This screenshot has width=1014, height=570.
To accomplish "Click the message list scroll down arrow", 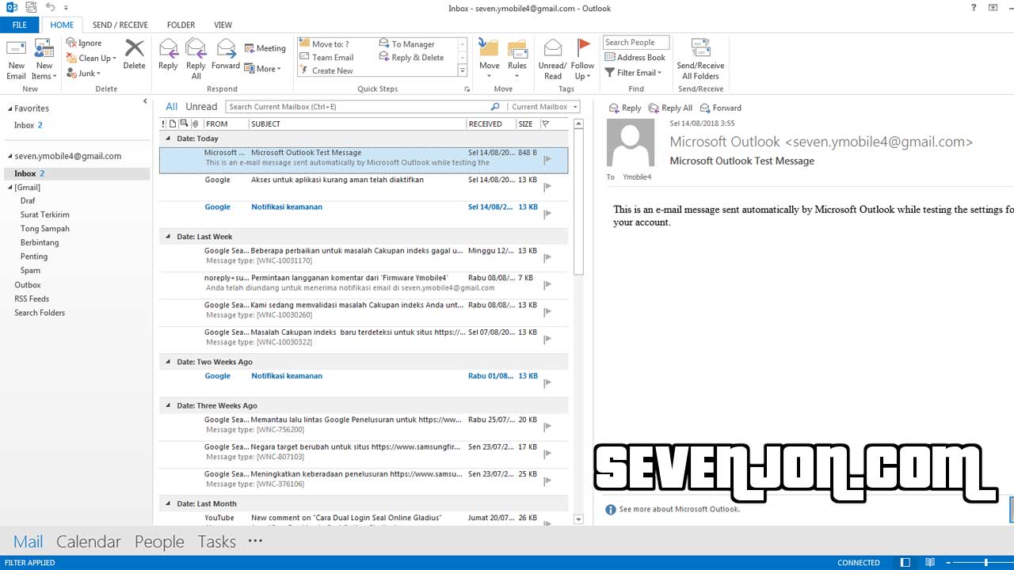I will 578,519.
